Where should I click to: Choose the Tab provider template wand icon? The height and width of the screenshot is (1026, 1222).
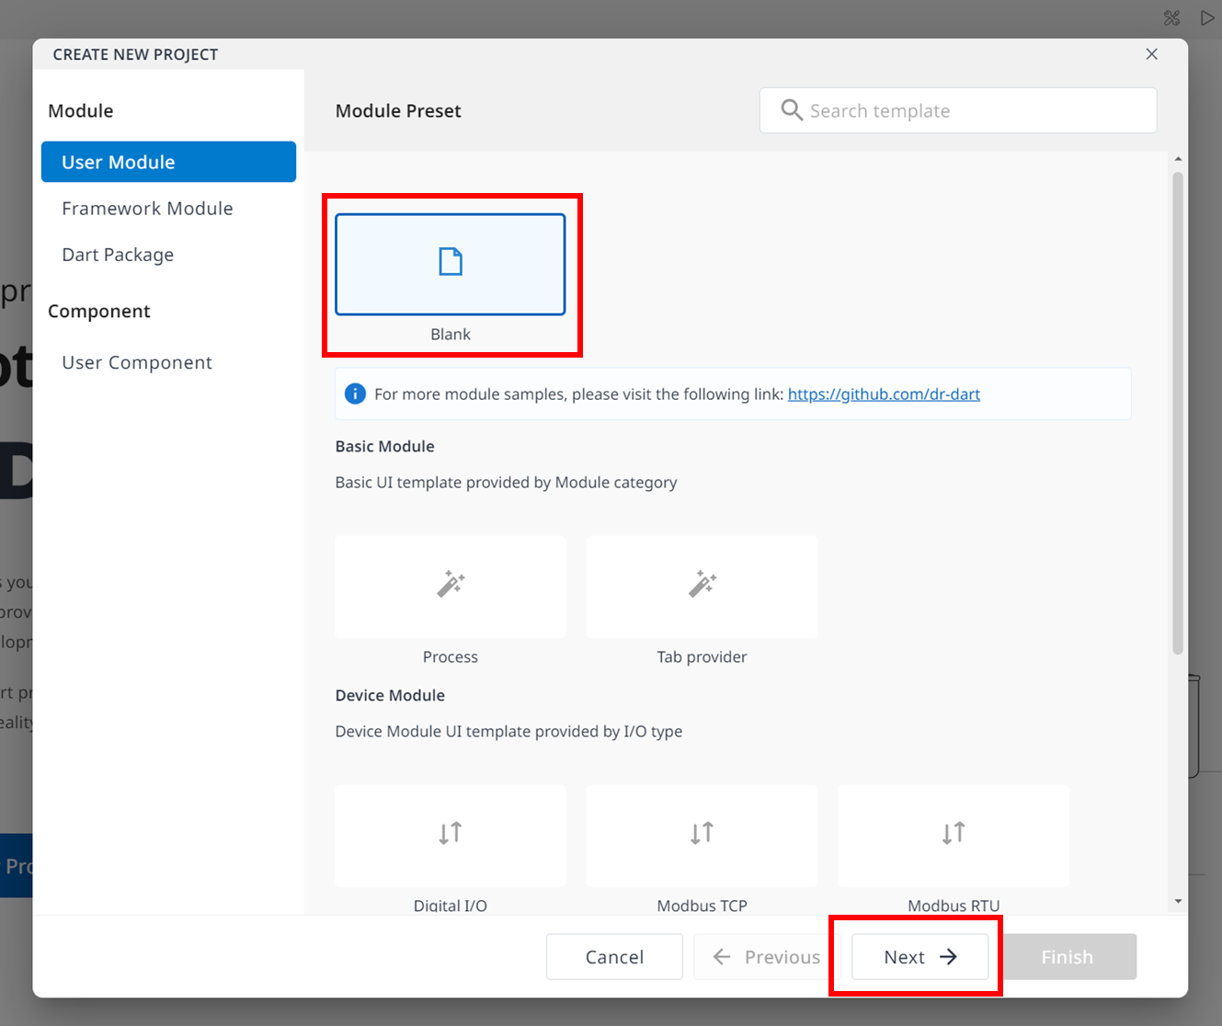click(x=702, y=584)
